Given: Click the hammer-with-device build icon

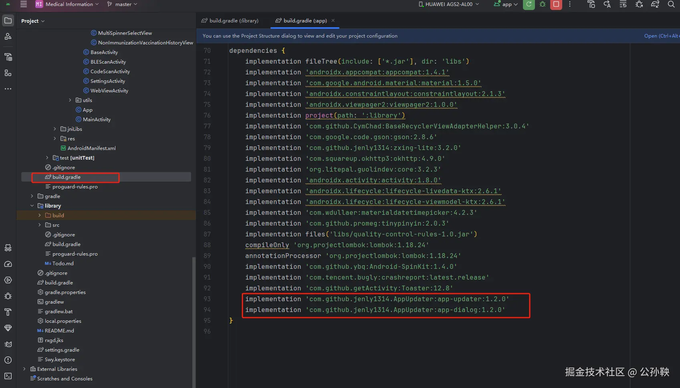Looking at the screenshot, I should pyautogui.click(x=591, y=4).
